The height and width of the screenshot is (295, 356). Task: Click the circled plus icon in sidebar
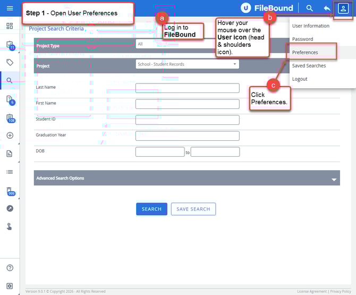tap(10, 136)
